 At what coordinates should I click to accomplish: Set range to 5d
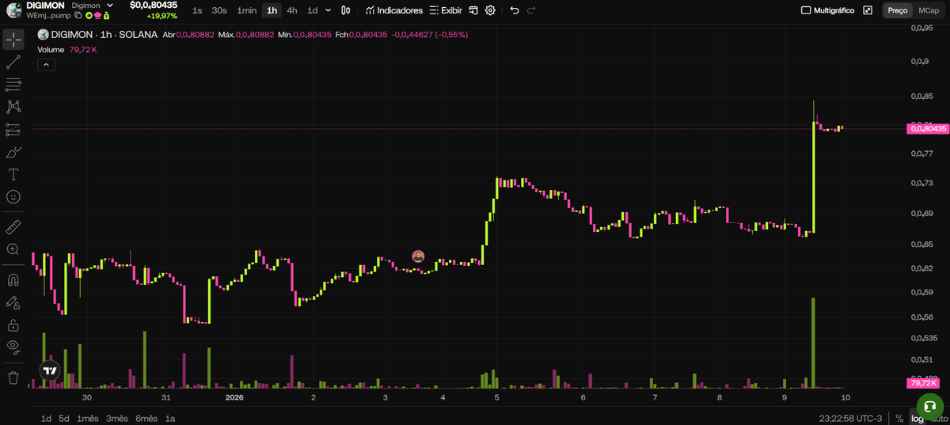[64, 418]
